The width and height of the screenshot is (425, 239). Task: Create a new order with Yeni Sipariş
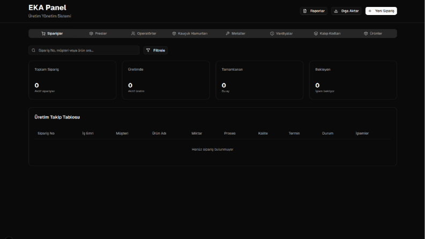click(x=381, y=11)
